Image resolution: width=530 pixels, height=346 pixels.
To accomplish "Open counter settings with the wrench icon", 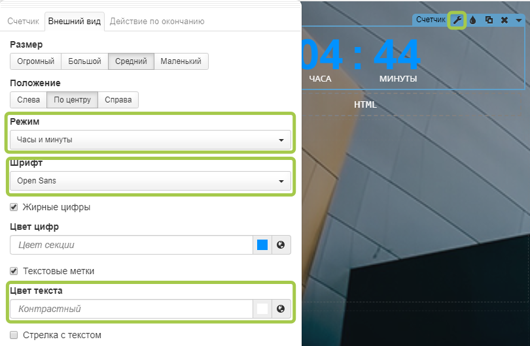I will [x=457, y=20].
